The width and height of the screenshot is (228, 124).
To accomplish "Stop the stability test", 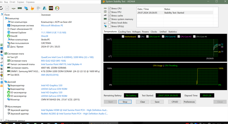I will (x=125, y=102).
